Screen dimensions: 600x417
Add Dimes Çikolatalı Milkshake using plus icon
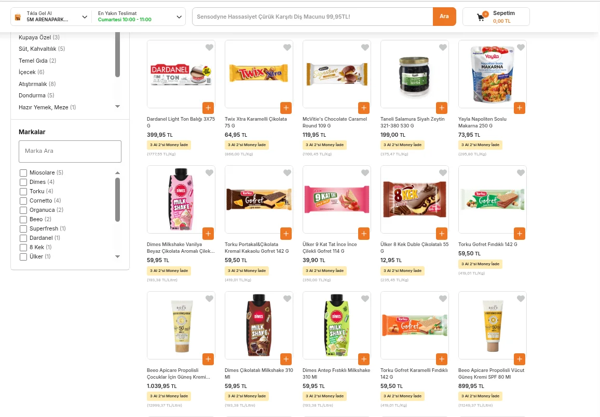(286, 359)
